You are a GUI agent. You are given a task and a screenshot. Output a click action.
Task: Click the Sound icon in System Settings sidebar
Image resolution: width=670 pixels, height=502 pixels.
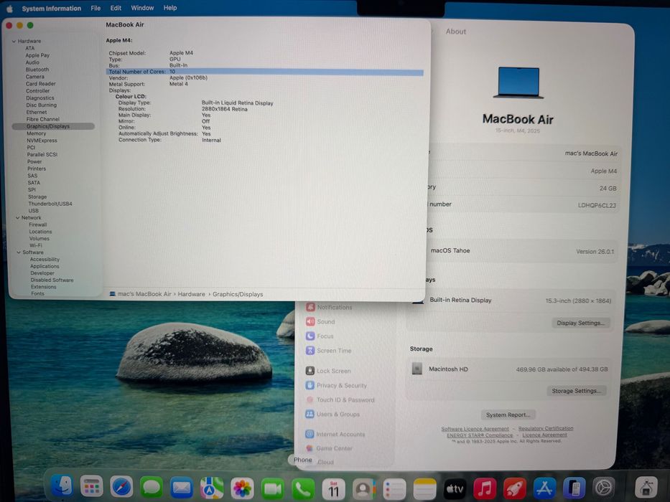(310, 321)
